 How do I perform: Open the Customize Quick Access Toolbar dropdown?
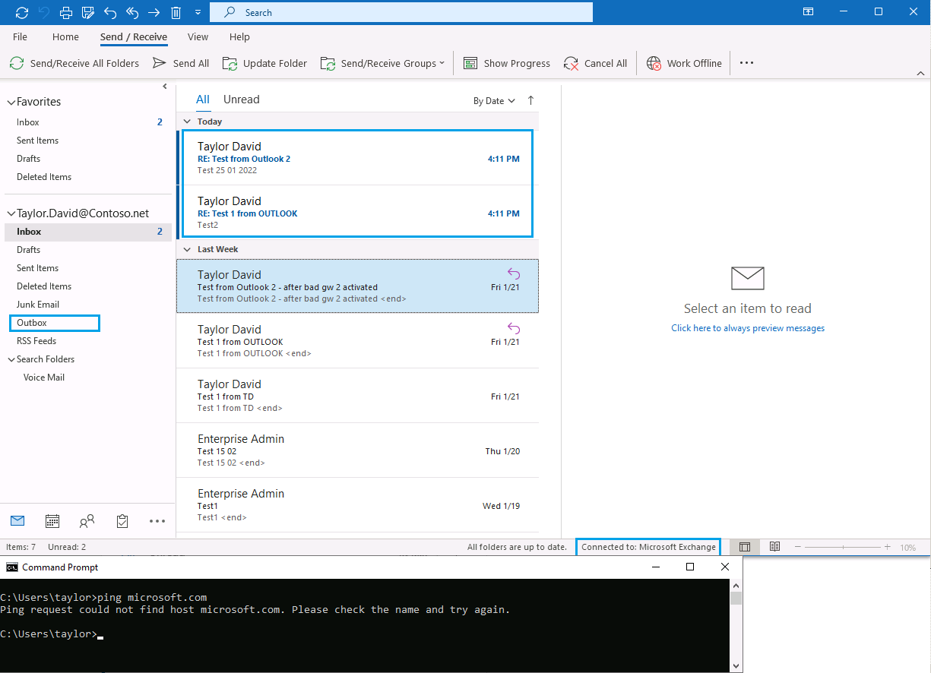click(198, 13)
